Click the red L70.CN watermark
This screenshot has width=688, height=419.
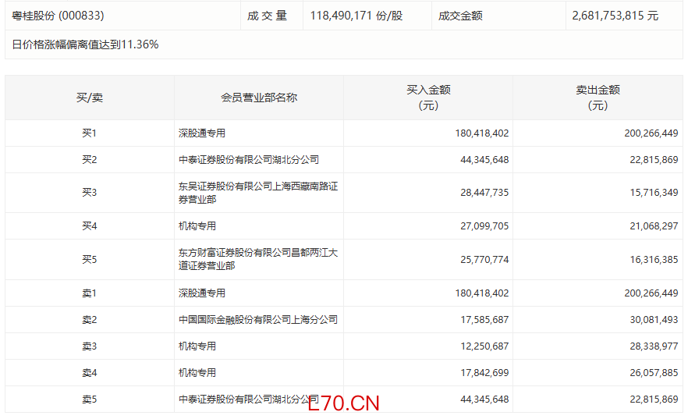point(343,403)
